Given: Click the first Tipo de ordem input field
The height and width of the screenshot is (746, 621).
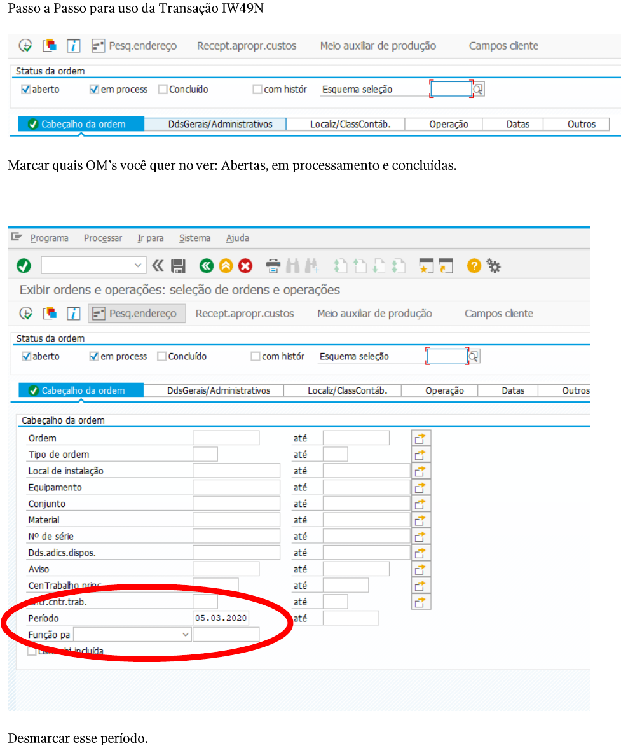Looking at the screenshot, I should 205,455.
